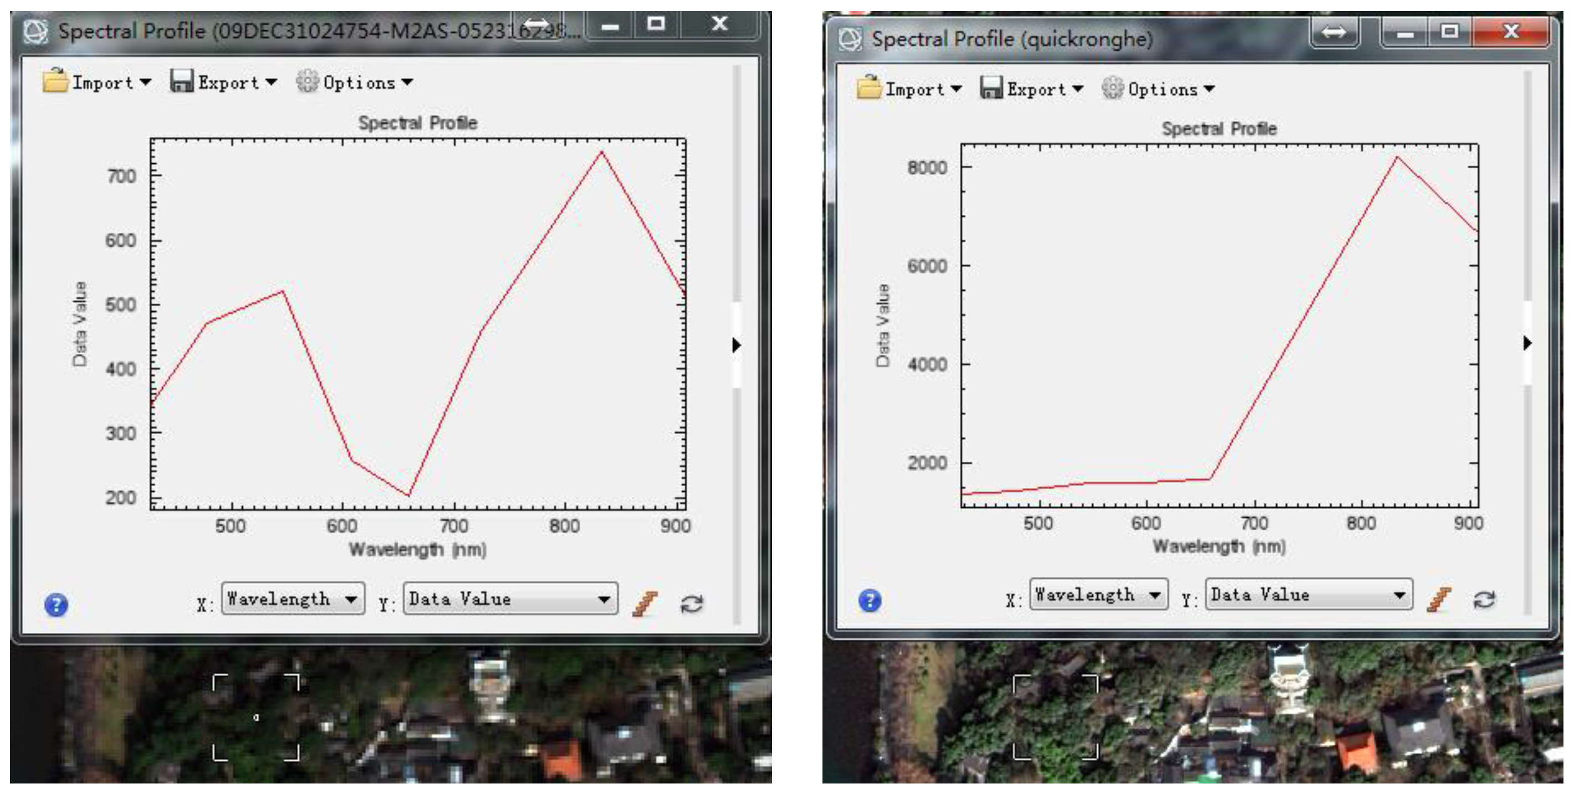Click the help icon in the quickronghe profile window
The image size is (1574, 794).
pyautogui.click(x=870, y=600)
